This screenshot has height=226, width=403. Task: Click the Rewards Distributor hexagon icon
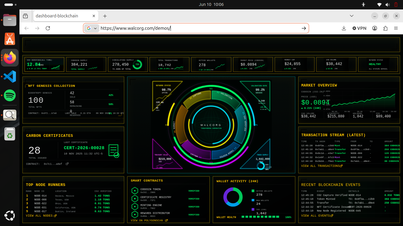[x=135, y=215]
